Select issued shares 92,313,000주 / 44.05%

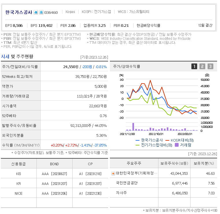click(x=88, y=126)
